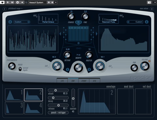Open the oscillator B Custom waveform dropdown
The width and height of the screenshot is (157, 120).
click(135, 22)
